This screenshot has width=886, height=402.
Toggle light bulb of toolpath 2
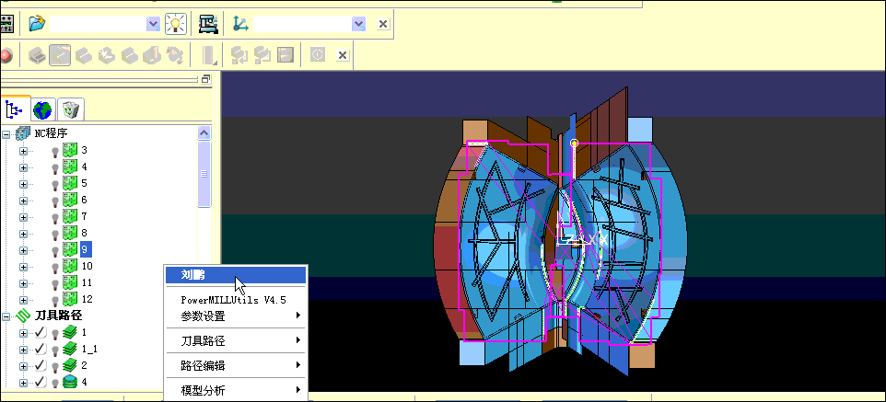[x=55, y=366]
